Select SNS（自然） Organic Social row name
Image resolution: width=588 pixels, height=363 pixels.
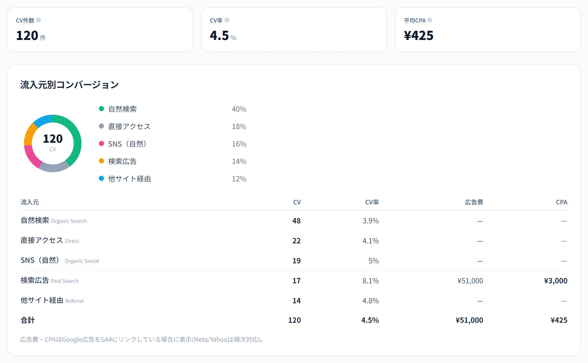pos(60,261)
